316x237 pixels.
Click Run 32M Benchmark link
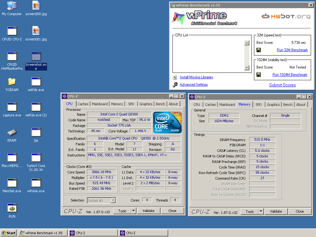pyautogui.click(x=292, y=50)
